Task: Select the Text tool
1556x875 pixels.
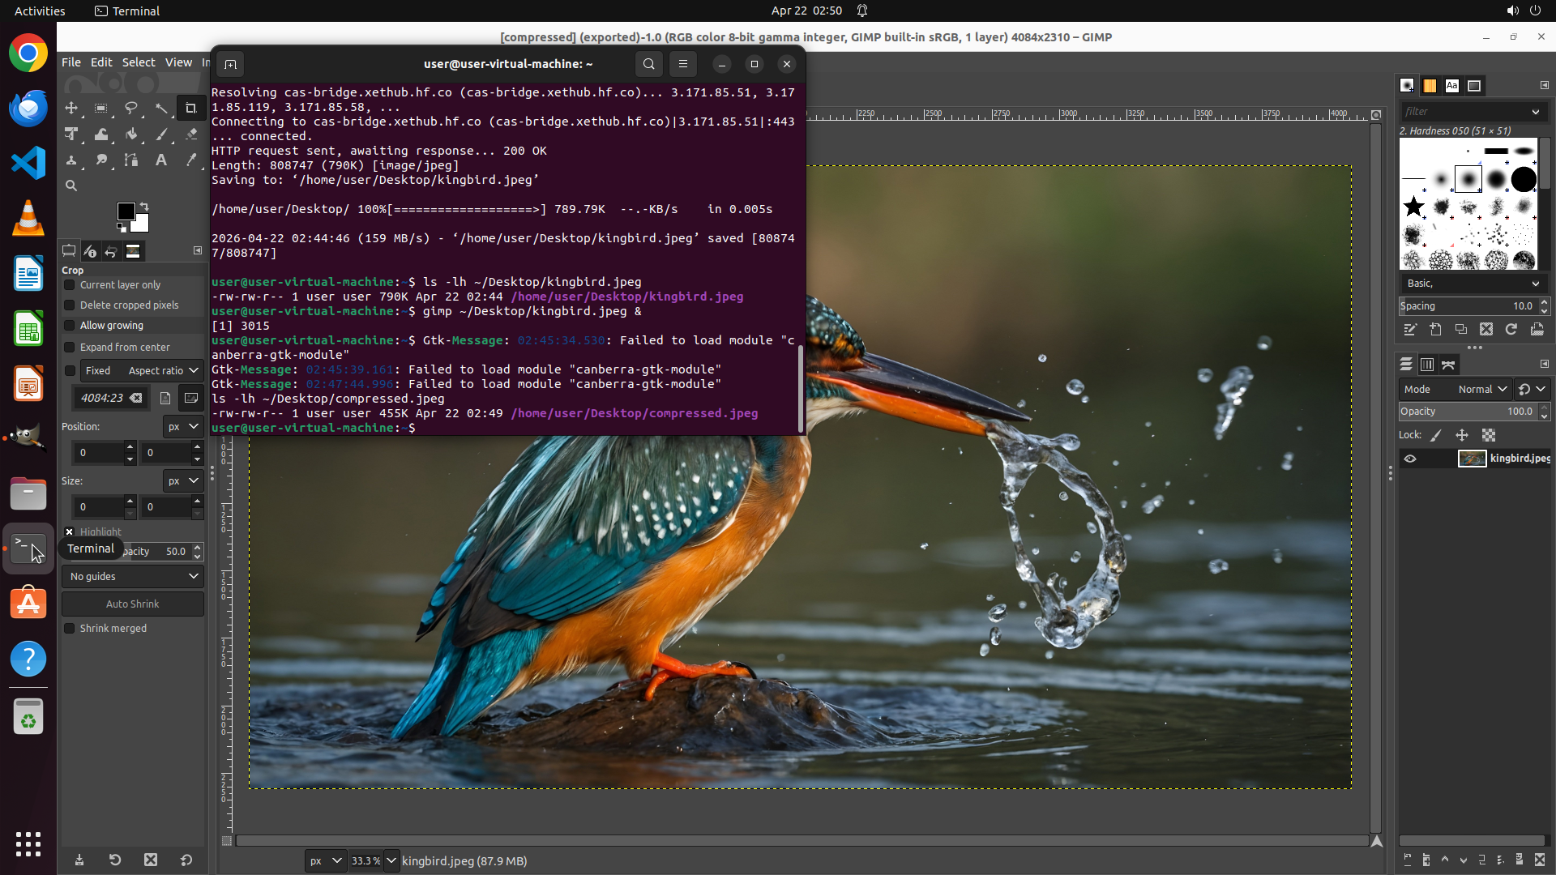Action: click(x=161, y=160)
